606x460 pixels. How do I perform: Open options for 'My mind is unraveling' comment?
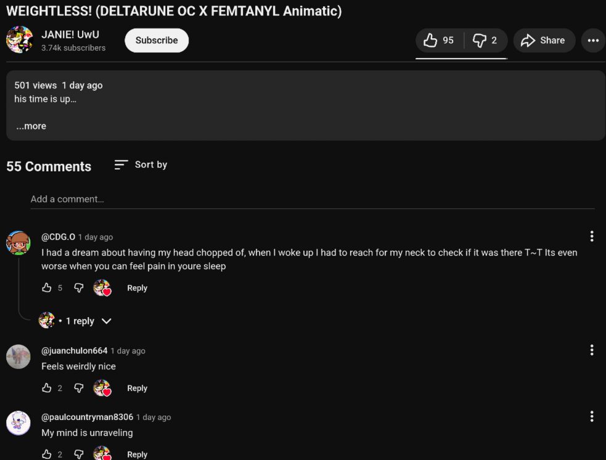[x=592, y=417]
